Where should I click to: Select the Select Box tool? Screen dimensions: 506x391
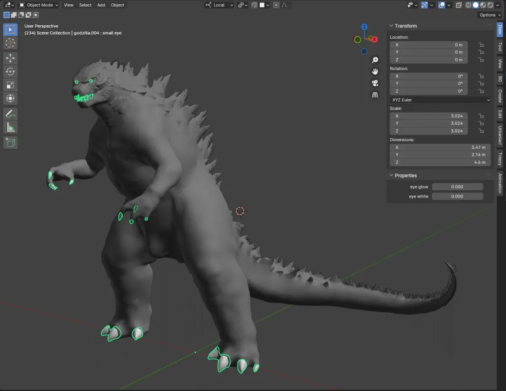[11, 29]
